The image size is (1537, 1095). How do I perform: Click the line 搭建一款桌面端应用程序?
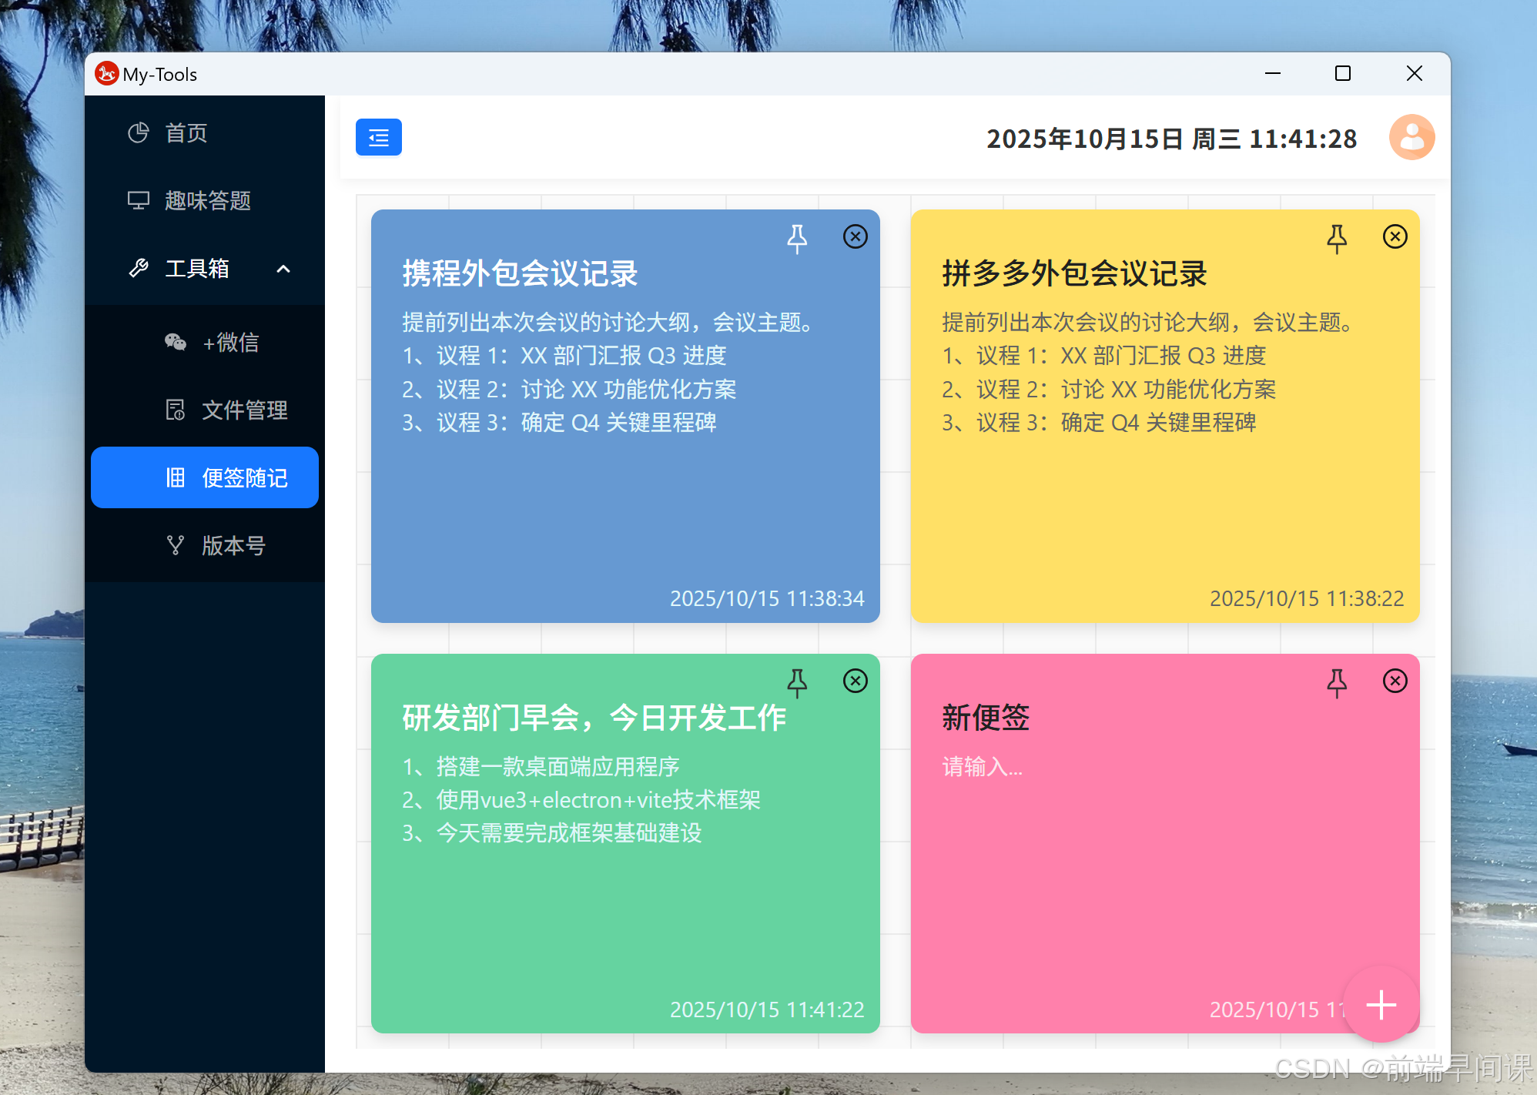tap(541, 767)
